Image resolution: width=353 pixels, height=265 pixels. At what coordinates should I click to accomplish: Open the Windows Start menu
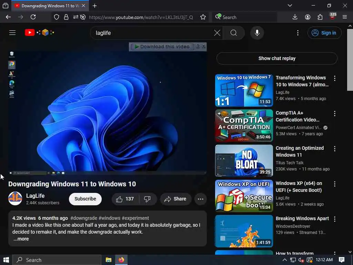click(6, 260)
